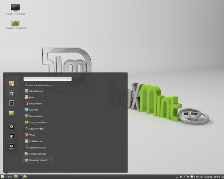Select the Préférences category

tap(36, 141)
